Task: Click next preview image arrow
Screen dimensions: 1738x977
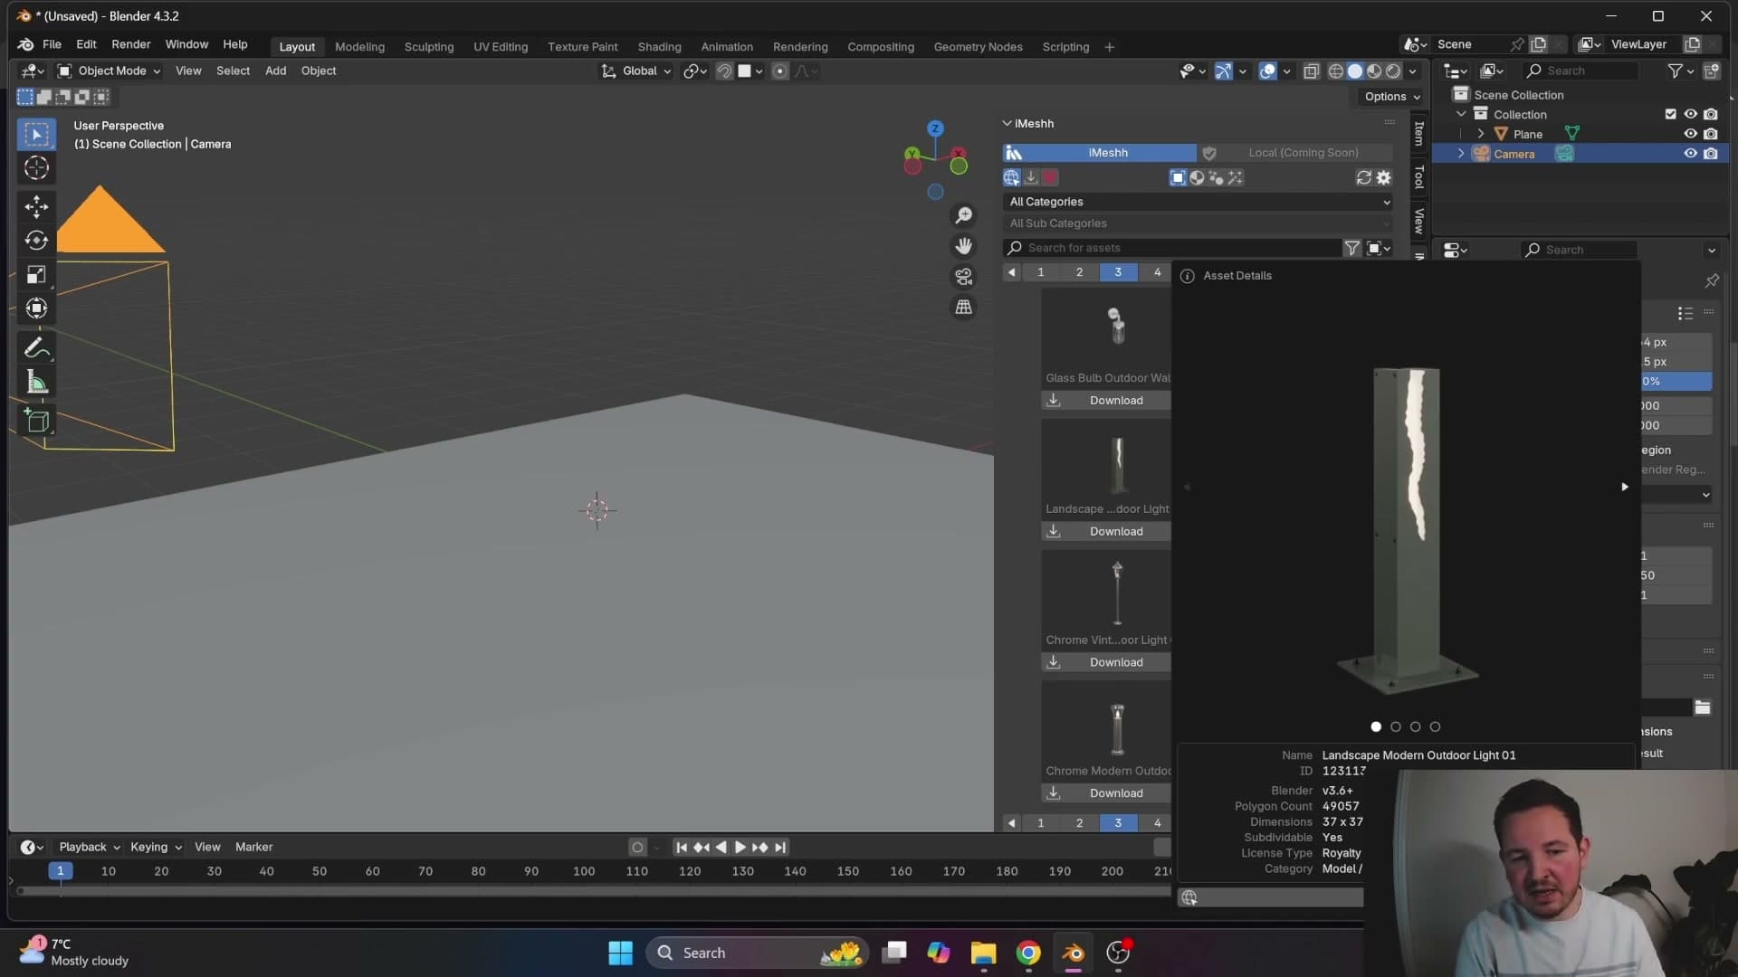Action: [1625, 487]
